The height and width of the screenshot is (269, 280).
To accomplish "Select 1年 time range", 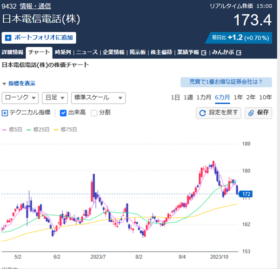I will pyautogui.click(x=238, y=98).
